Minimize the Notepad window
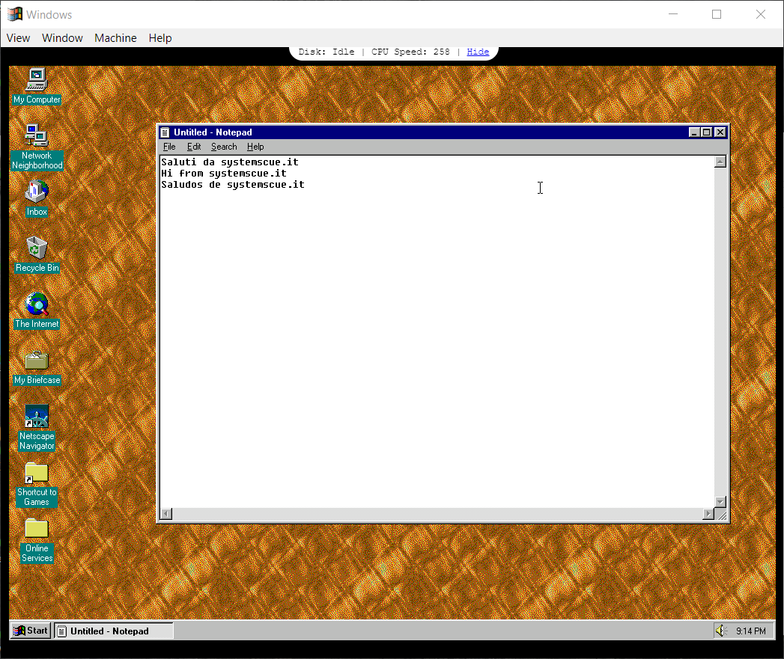The width and height of the screenshot is (784, 659). click(694, 132)
